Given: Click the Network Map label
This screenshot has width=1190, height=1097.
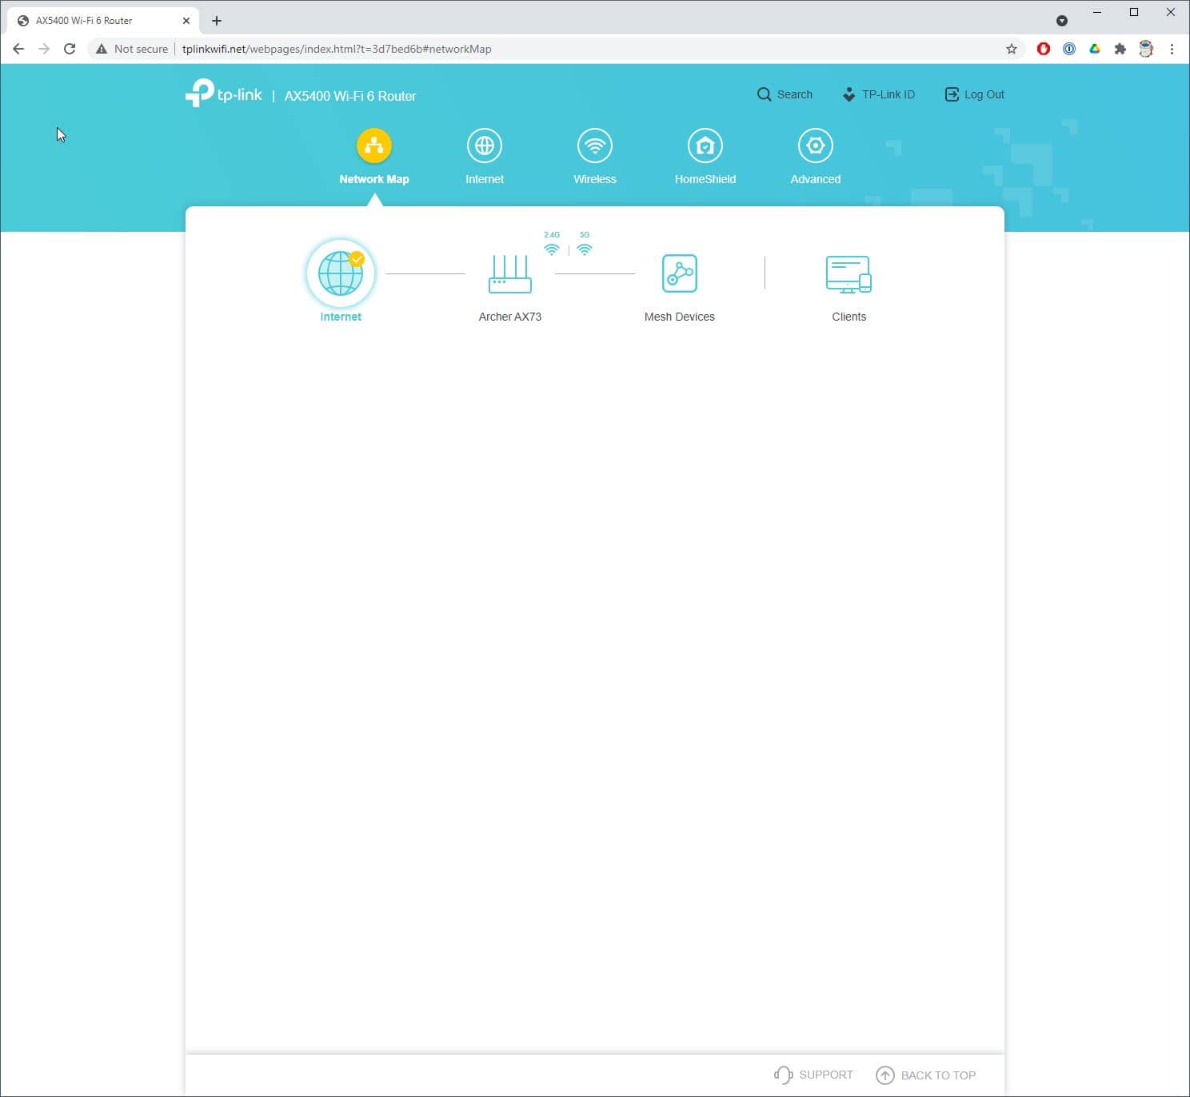Looking at the screenshot, I should point(374,179).
